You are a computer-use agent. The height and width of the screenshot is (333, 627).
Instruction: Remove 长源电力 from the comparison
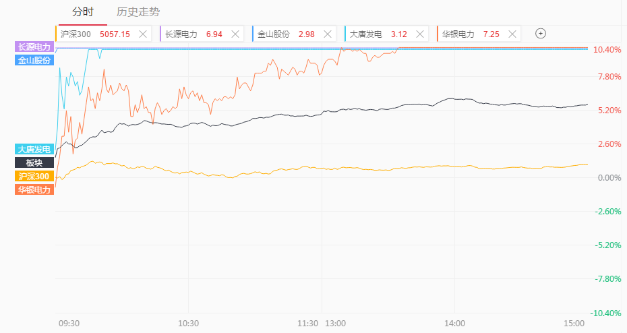235,34
